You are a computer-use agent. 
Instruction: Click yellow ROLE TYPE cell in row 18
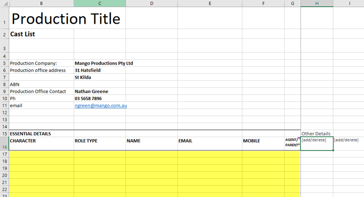[x=100, y=161]
